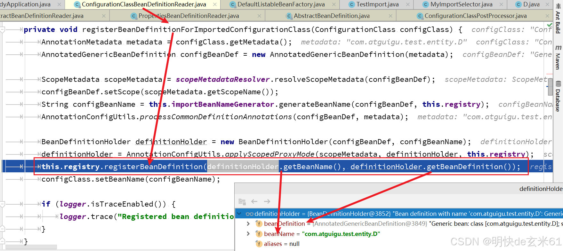The height and width of the screenshot is (251, 563).
Task: Click class icon on ConfigurationClassPostProcessor.java tab
Action: coord(420,16)
